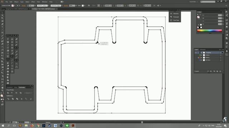The height and width of the screenshot is (128, 229).
Task: Click target circle of the Trapping layer
Action: (220, 53)
